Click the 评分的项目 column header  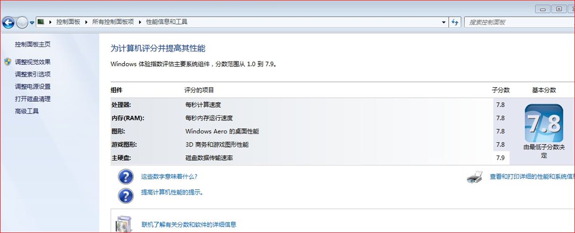tap(199, 90)
